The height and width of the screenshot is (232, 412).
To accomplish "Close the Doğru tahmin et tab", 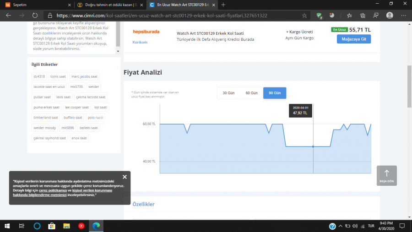I will pyautogui.click(x=141, y=5).
